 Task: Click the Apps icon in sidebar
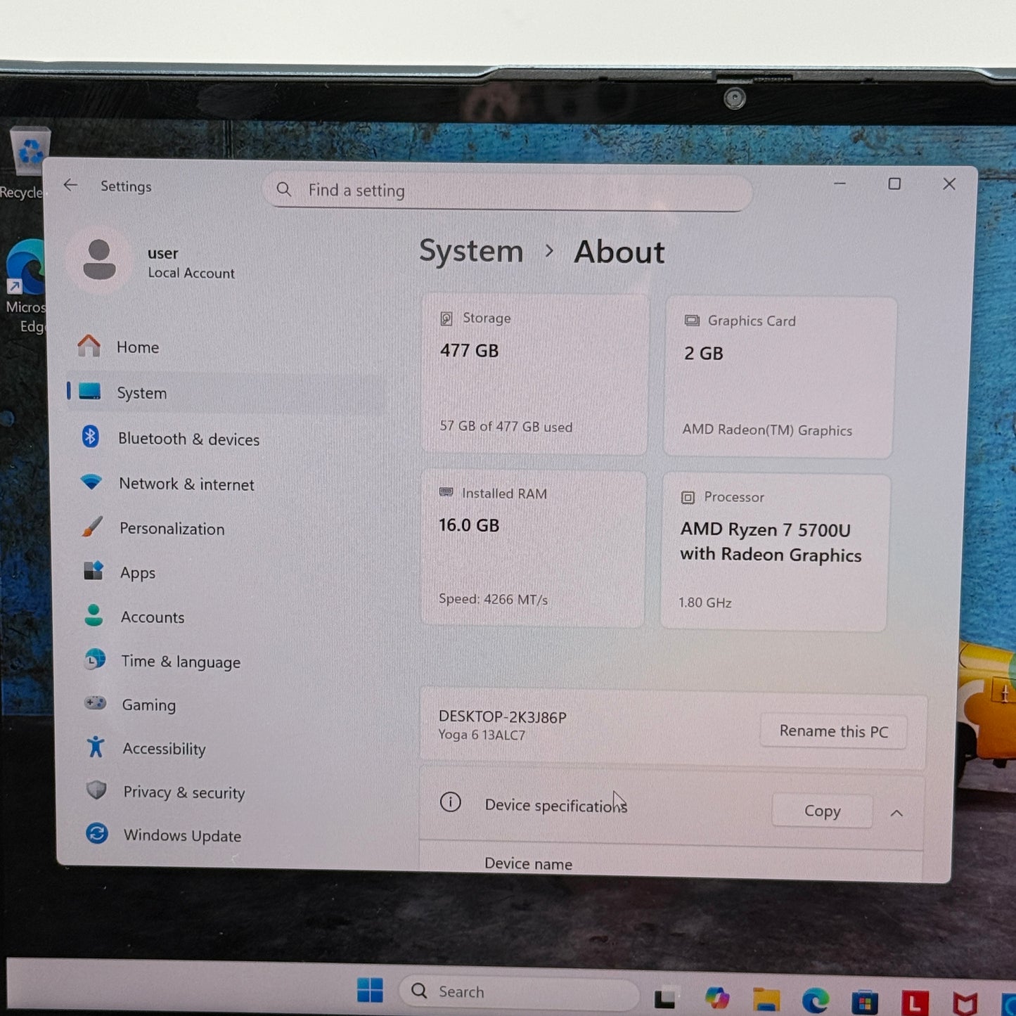[94, 570]
